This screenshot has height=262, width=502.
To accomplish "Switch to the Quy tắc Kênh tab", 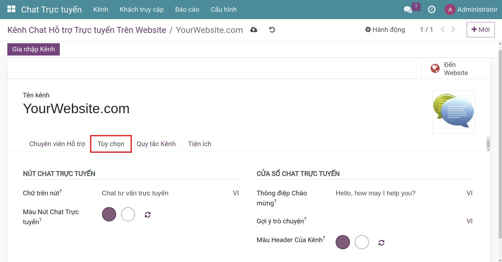I will (156, 144).
